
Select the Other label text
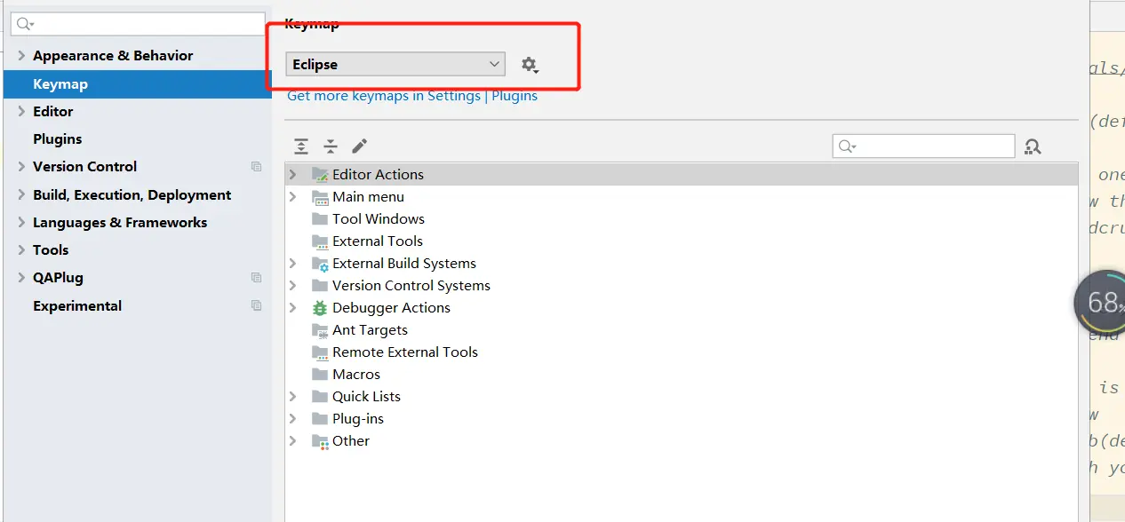point(351,440)
